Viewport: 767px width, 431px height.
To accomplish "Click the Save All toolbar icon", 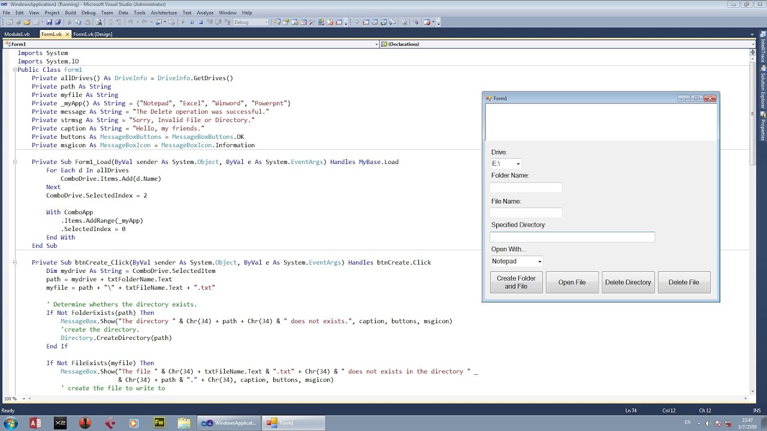I will [x=58, y=22].
